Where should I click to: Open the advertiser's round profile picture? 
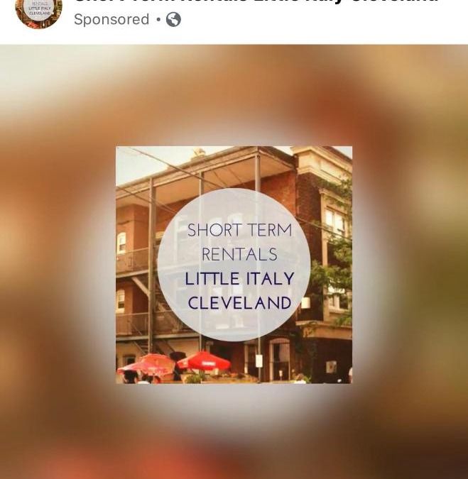[38, 13]
